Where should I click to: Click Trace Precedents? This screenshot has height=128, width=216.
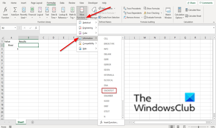(132, 8)
